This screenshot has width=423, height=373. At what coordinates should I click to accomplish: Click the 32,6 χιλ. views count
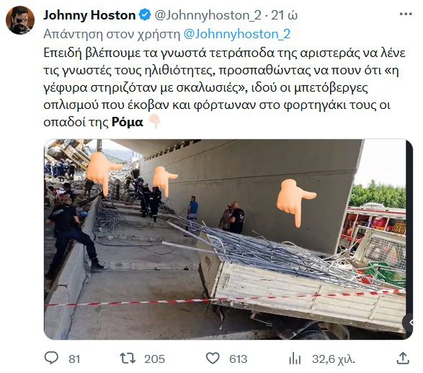point(334,359)
